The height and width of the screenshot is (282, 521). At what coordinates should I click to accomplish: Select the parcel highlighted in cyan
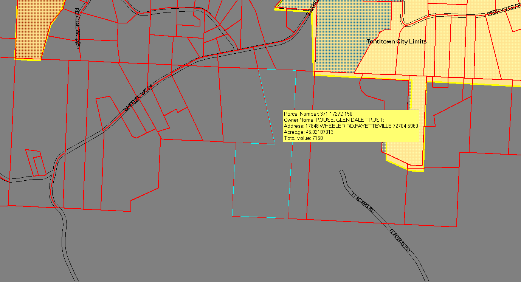[x=261, y=178]
